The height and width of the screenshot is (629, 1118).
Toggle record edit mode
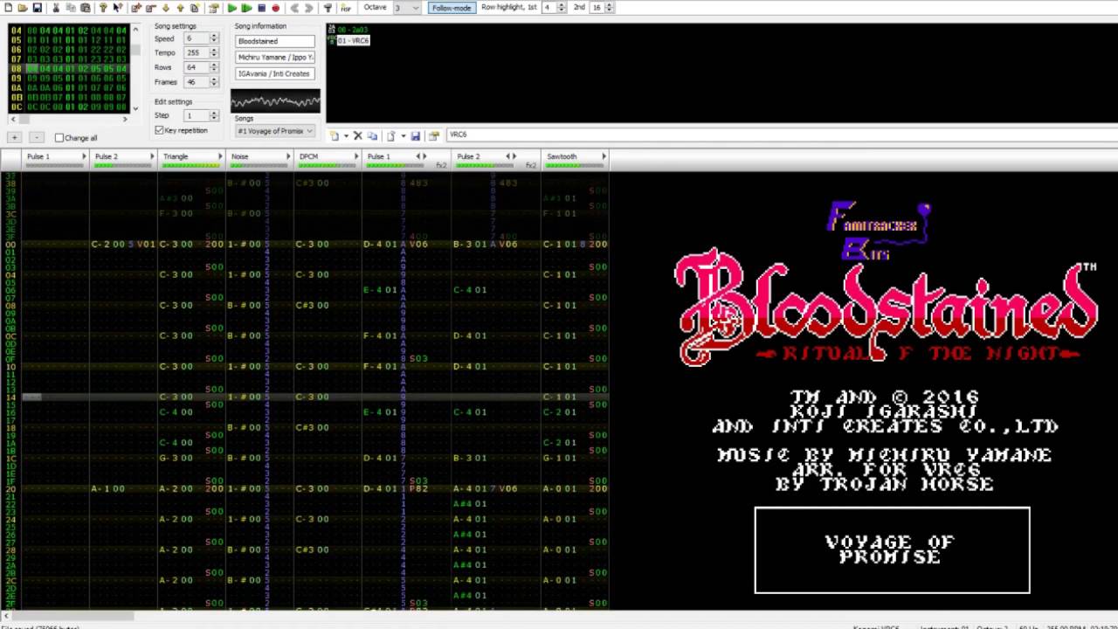tap(276, 8)
